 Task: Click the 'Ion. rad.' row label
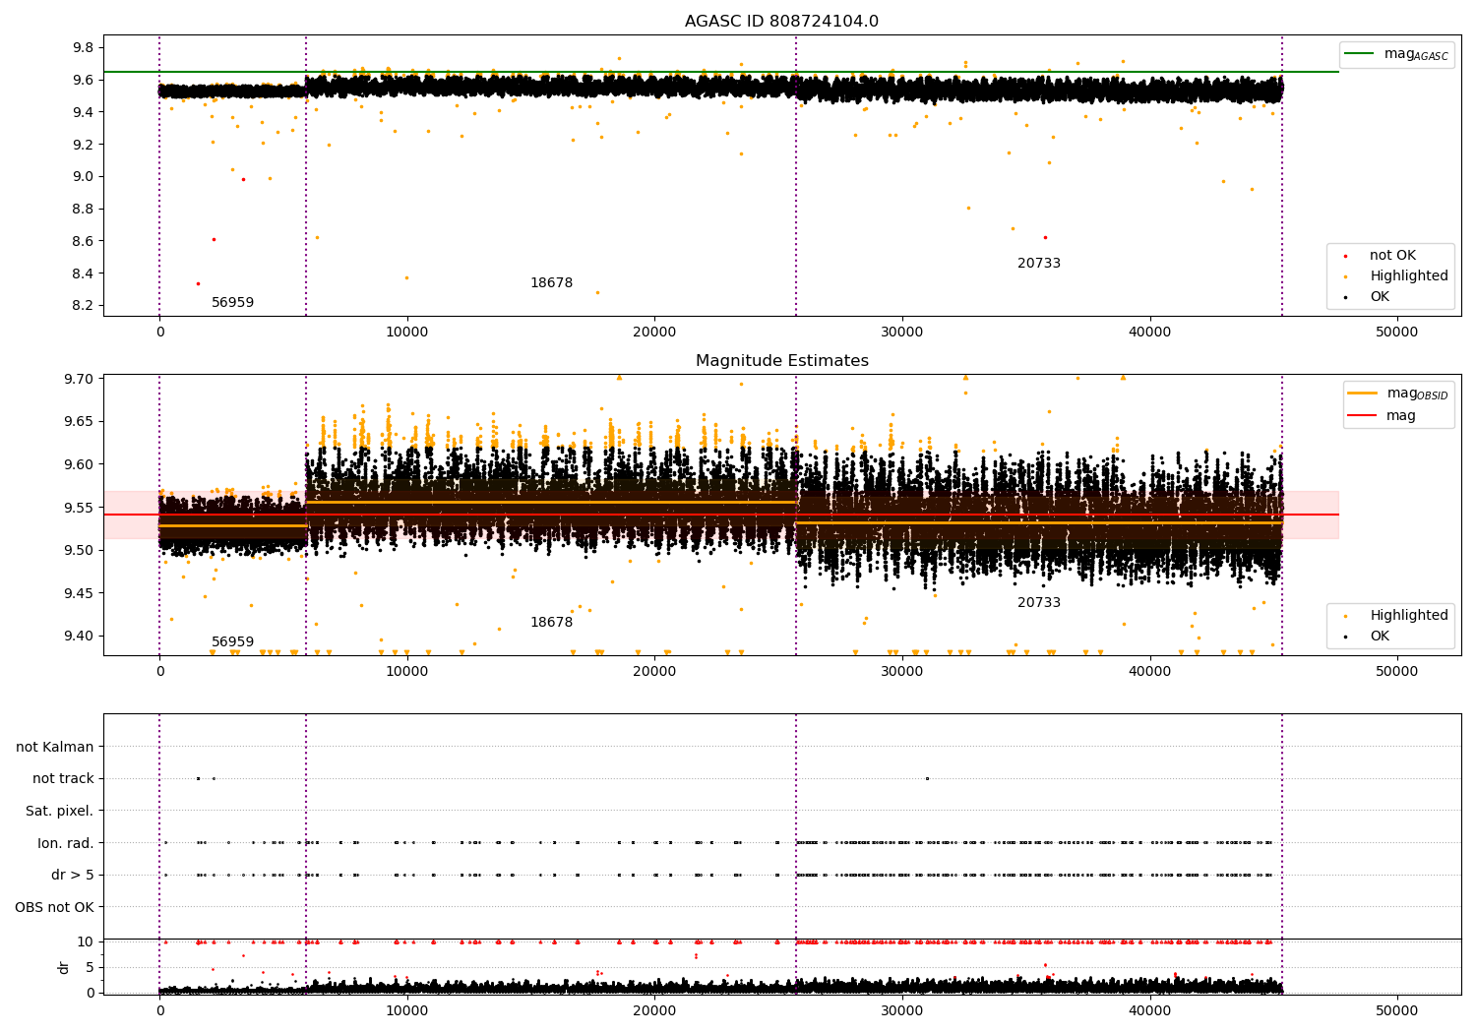point(66,844)
